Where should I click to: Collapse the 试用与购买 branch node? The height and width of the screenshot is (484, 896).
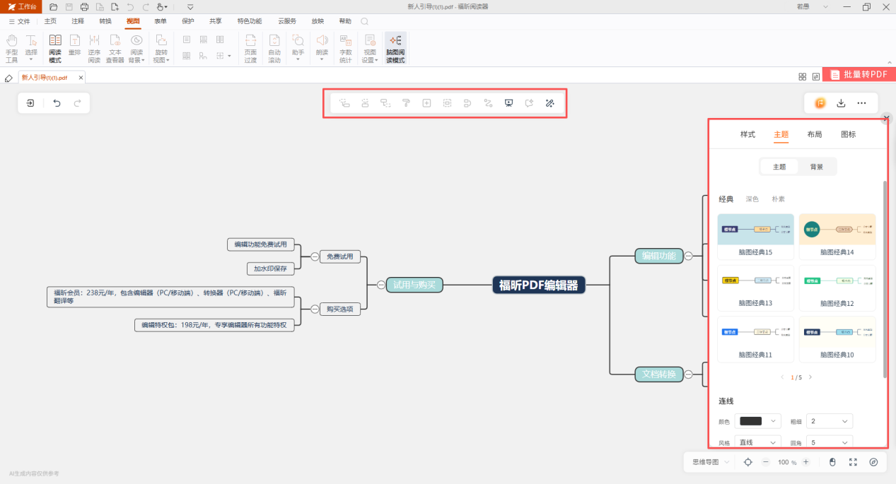tap(381, 285)
